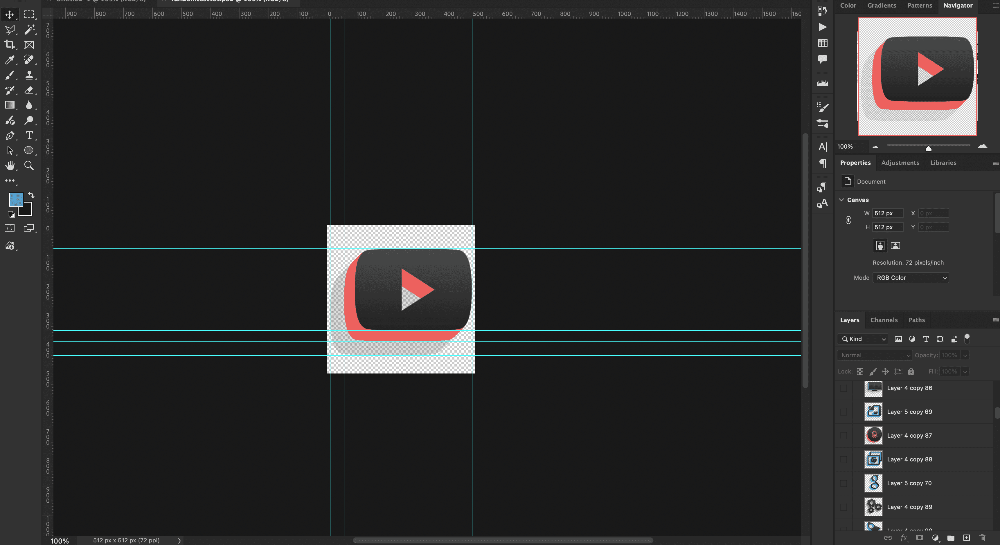1000x545 pixels.
Task: Select the Clone Stamp tool
Action: (29, 75)
